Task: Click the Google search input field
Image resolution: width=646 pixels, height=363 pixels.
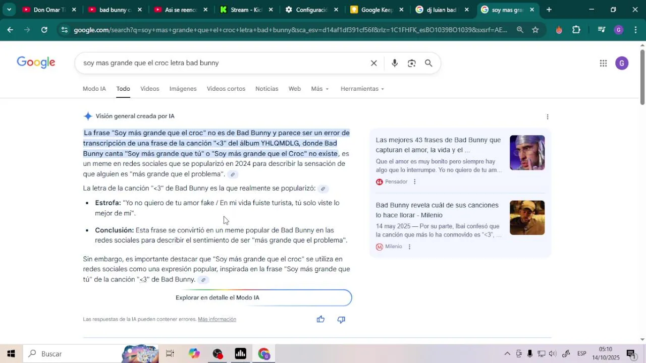Action: (x=222, y=63)
